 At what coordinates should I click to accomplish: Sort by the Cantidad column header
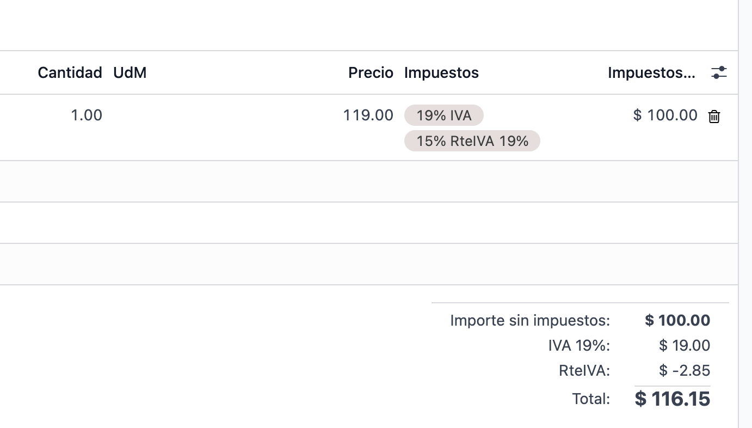coord(70,72)
